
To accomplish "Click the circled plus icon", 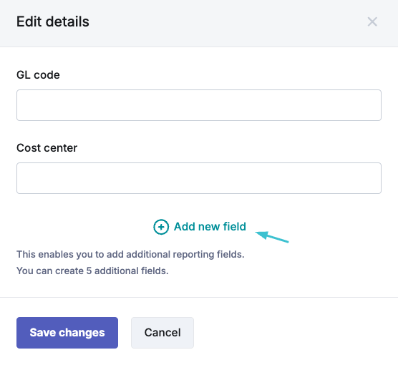I will click(161, 227).
